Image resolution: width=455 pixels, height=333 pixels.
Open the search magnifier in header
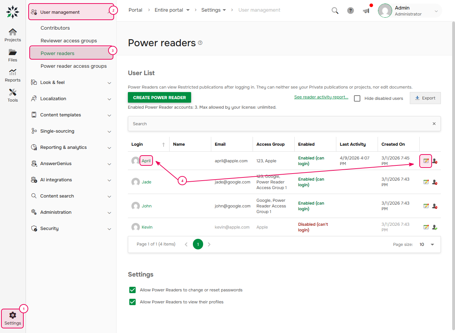coord(335,11)
